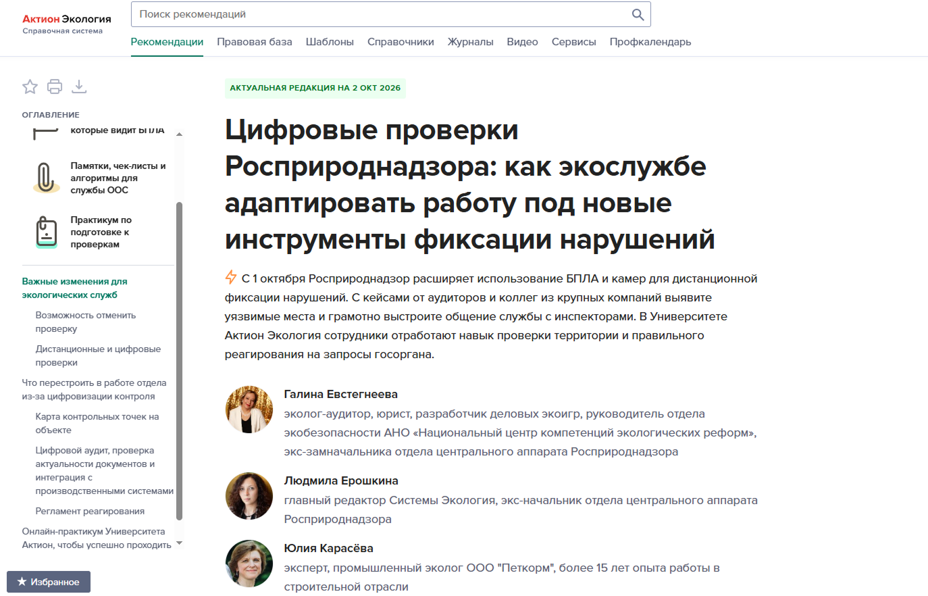Download the article via download icon

click(x=79, y=86)
